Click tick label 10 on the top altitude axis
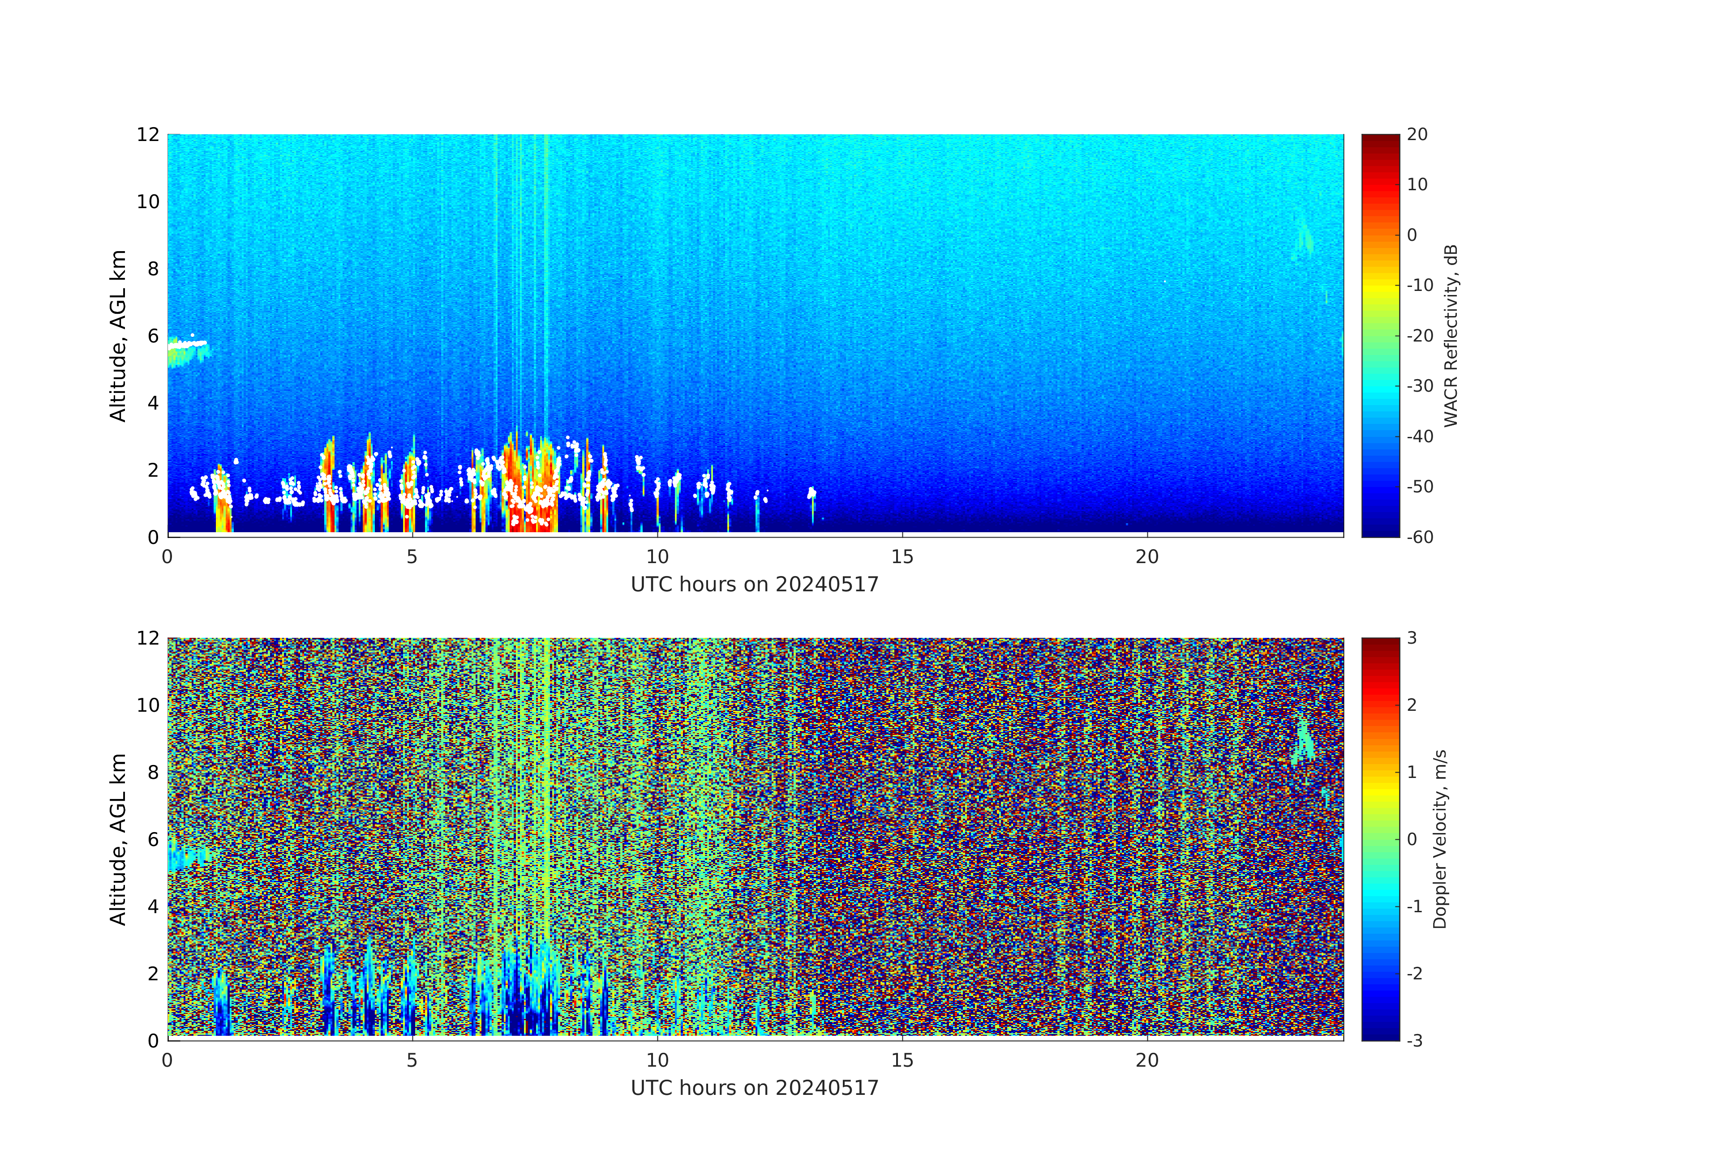The height and width of the screenshot is (1175, 1713). pyautogui.click(x=148, y=202)
